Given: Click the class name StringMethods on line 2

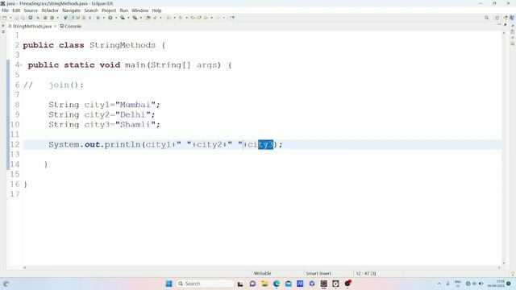Looking at the screenshot, I should pos(123,45).
